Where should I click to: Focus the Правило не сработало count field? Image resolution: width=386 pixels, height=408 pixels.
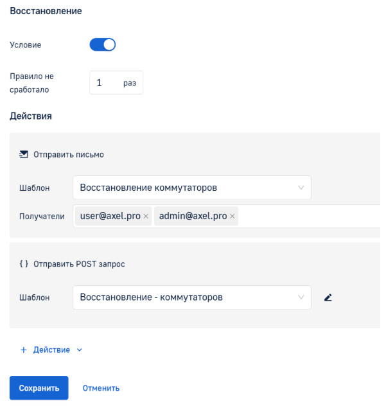coord(116,82)
